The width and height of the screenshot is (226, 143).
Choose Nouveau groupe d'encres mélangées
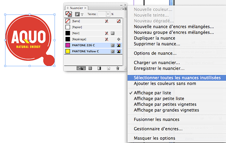(174, 32)
